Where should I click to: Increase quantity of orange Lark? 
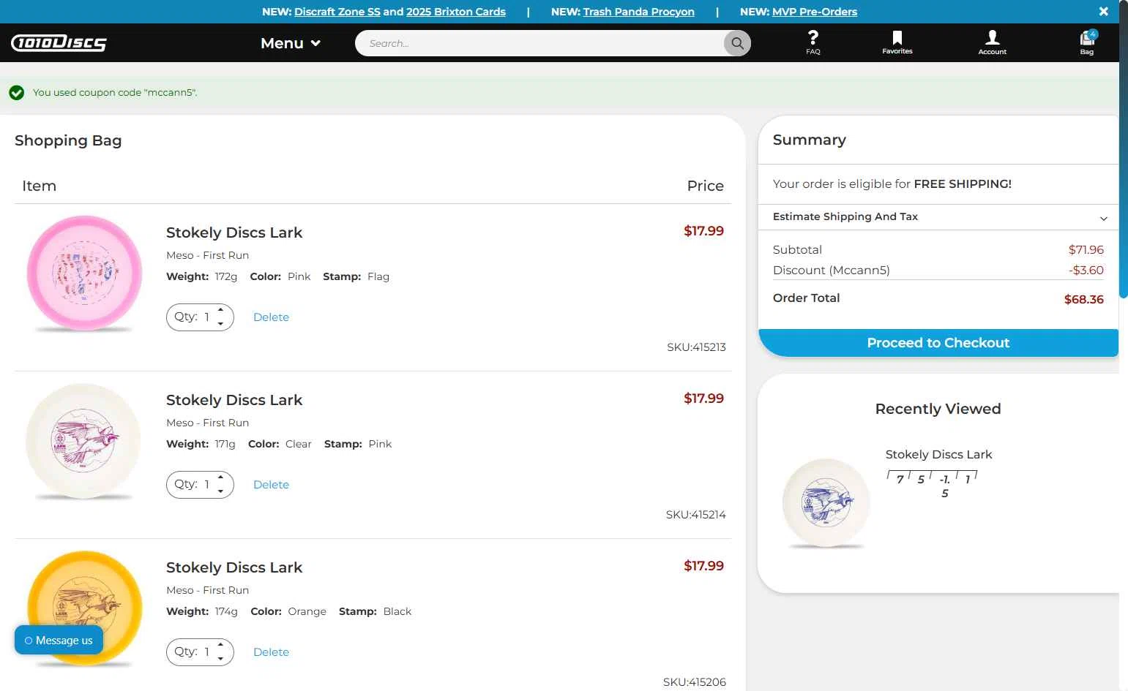point(220,646)
